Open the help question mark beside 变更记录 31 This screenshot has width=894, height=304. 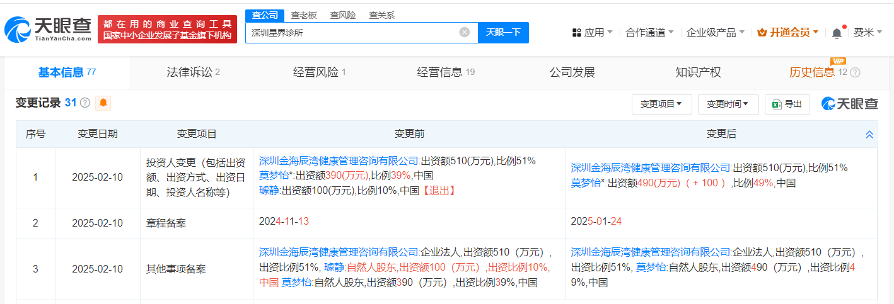click(x=84, y=103)
